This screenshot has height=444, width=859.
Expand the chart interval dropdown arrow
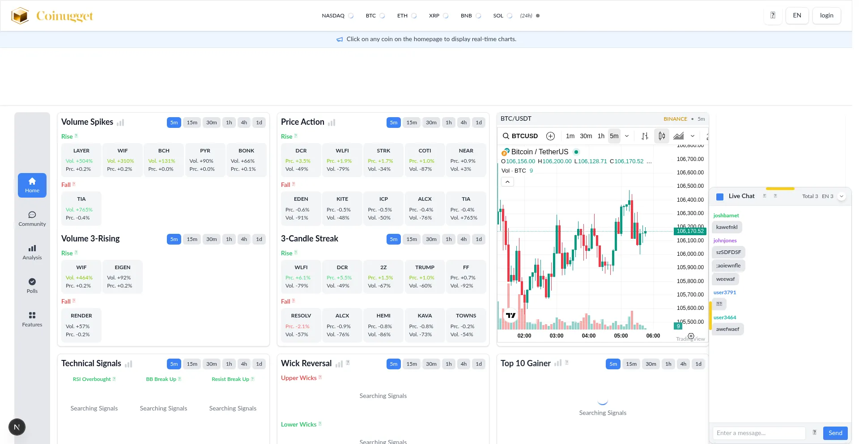coord(627,136)
